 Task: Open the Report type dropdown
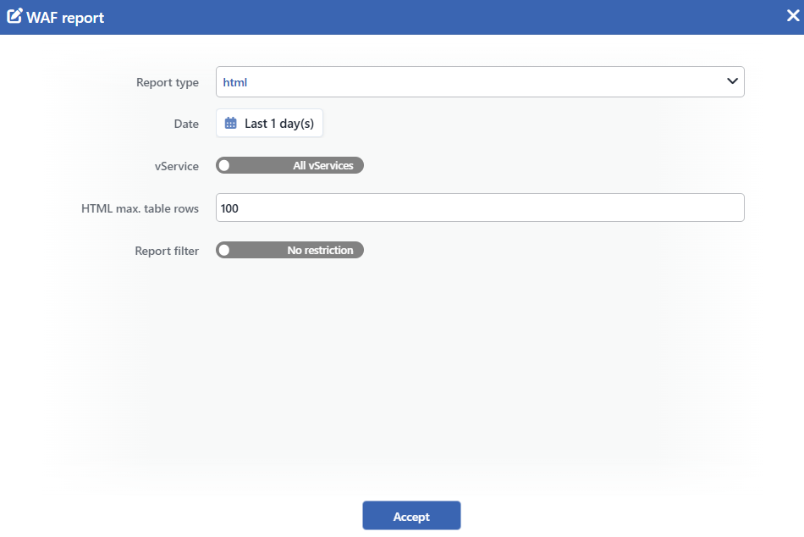[480, 81]
